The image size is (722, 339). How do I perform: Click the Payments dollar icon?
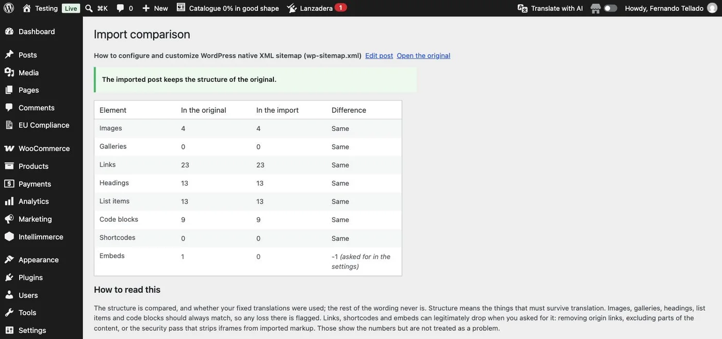tap(9, 184)
